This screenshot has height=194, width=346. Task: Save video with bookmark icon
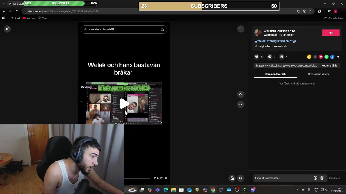click(x=281, y=57)
